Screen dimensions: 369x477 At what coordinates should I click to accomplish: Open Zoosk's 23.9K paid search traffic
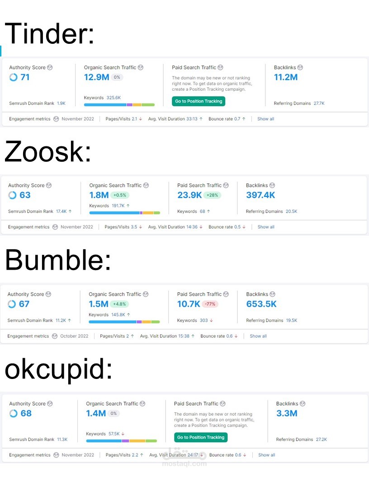[x=189, y=195]
